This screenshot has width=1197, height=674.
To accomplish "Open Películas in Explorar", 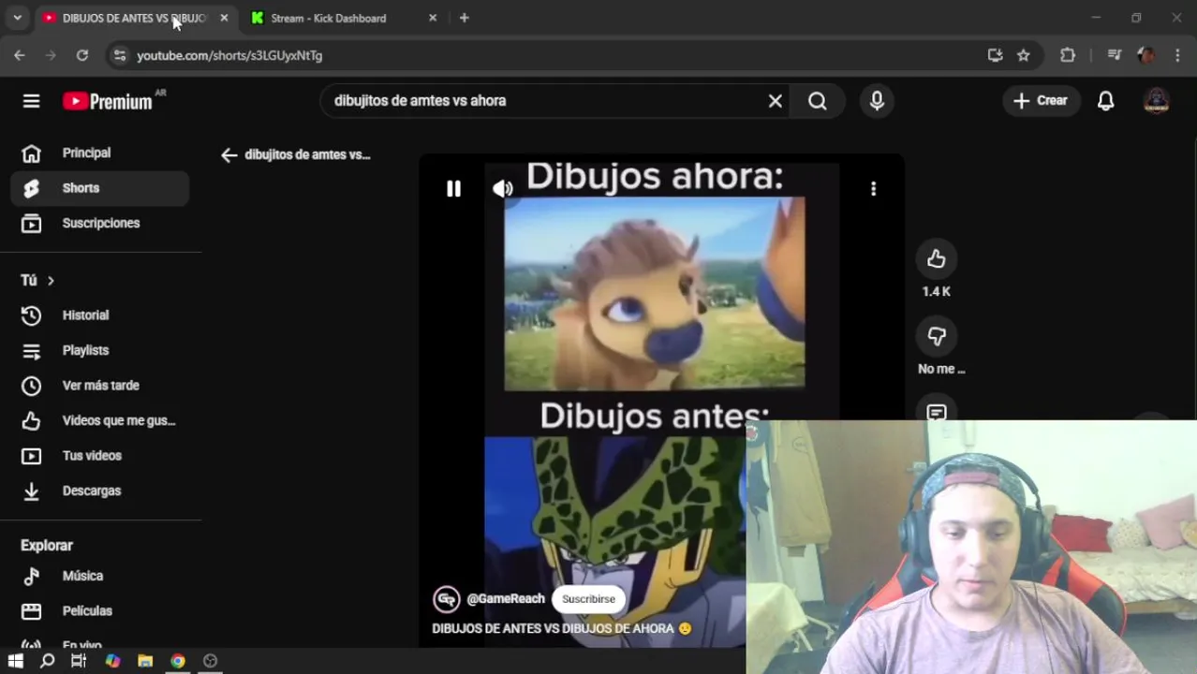I will tap(100, 611).
